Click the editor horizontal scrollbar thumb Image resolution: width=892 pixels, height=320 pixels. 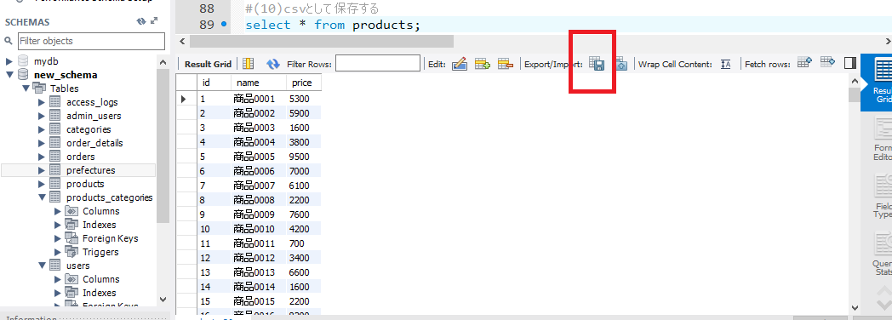pyautogui.click(x=322, y=41)
